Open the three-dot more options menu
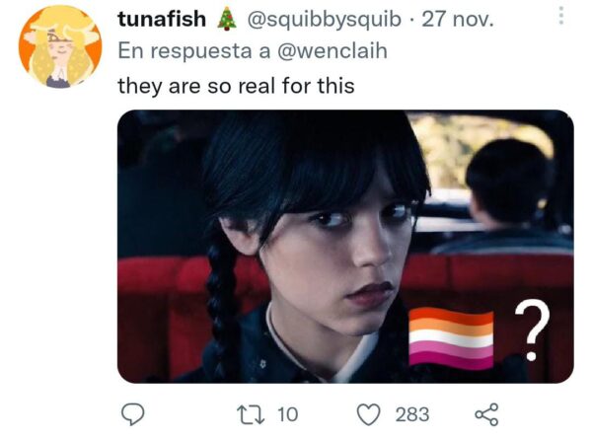Image resolution: width=592 pixels, height=440 pixels. point(561,16)
